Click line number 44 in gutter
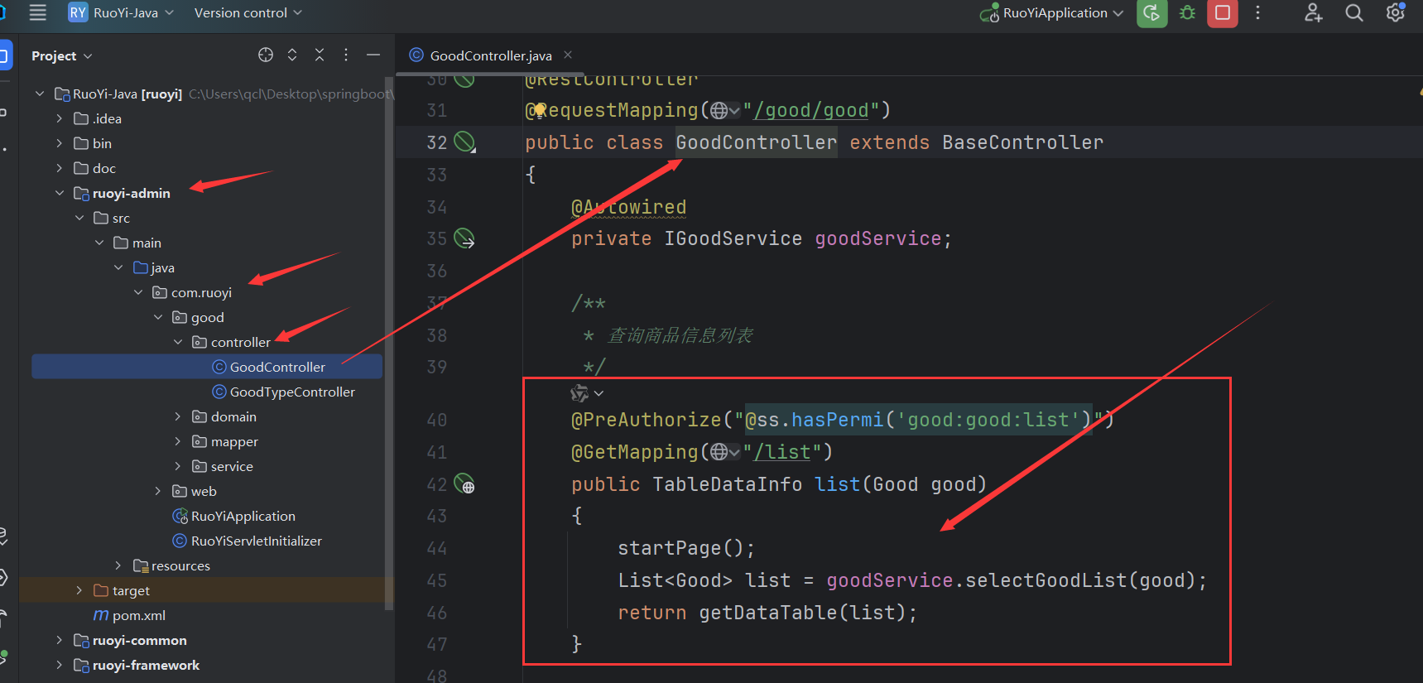This screenshot has width=1423, height=683. click(x=436, y=548)
